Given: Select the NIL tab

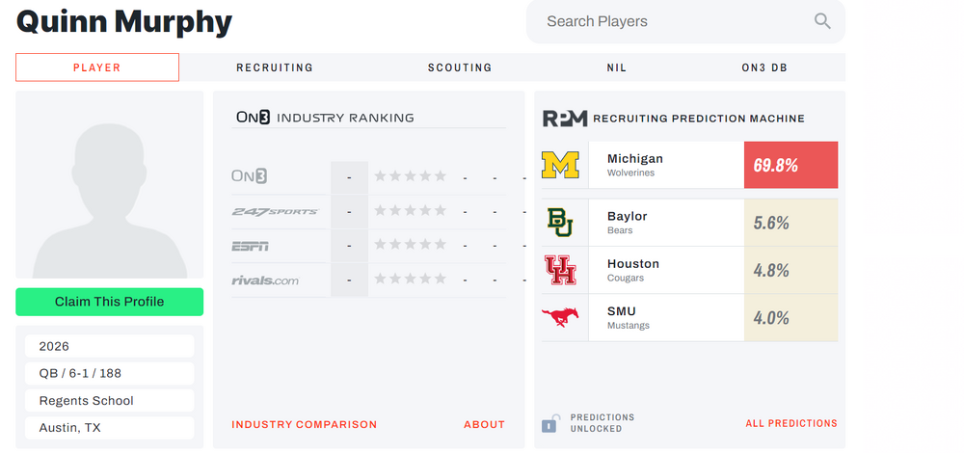Looking at the screenshot, I should [617, 67].
